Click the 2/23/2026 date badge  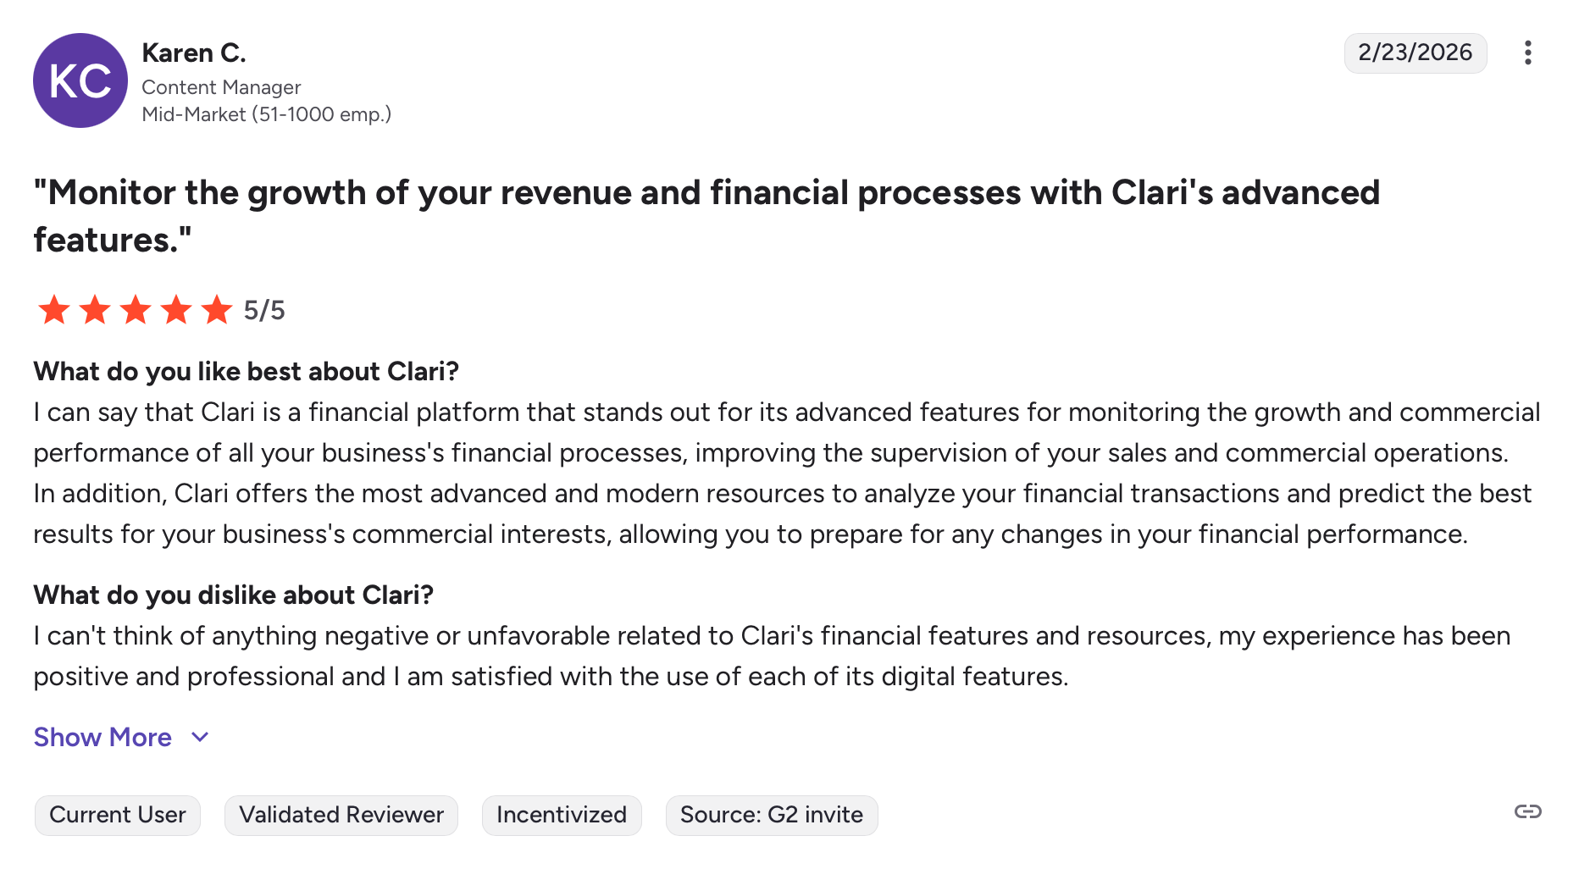coord(1415,53)
